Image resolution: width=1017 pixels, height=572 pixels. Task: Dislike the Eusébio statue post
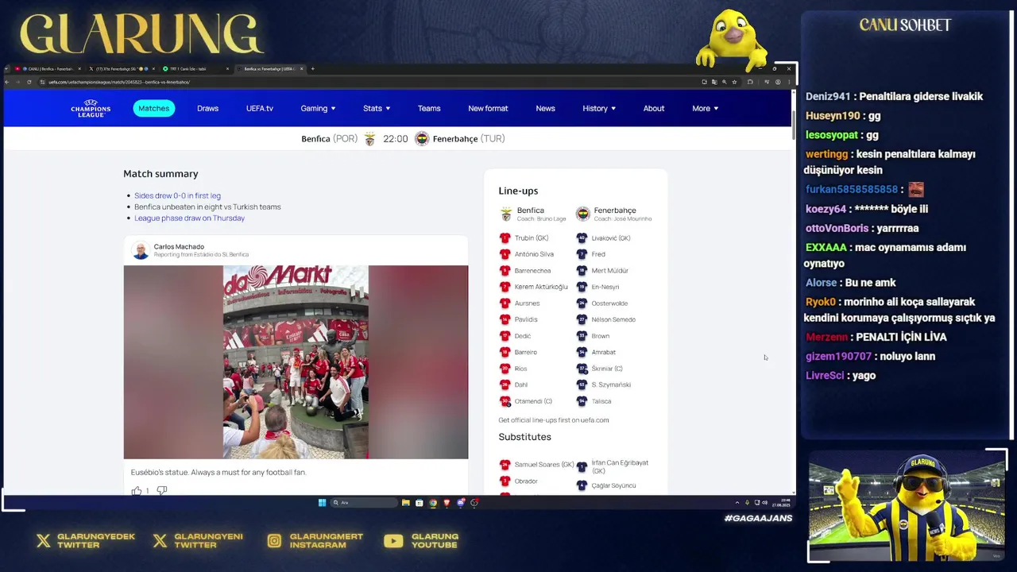(x=162, y=491)
